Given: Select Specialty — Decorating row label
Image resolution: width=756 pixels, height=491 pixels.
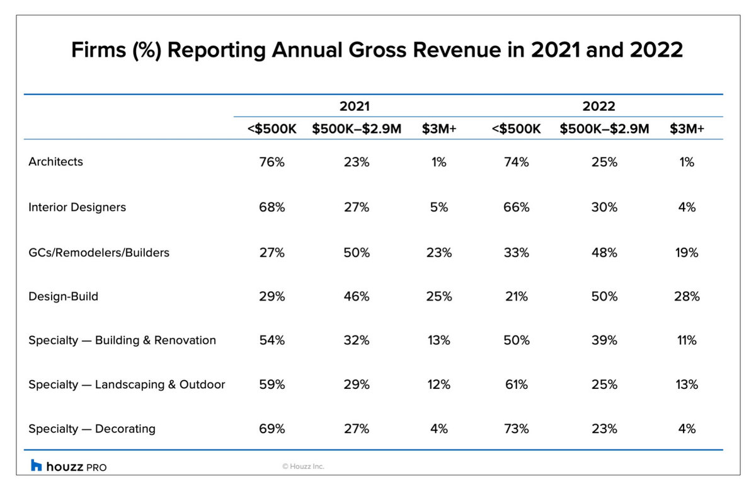Looking at the screenshot, I should (x=92, y=429).
